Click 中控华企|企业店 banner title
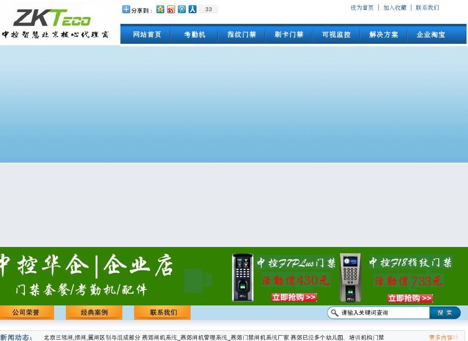468x341 pixels. pyautogui.click(x=86, y=265)
